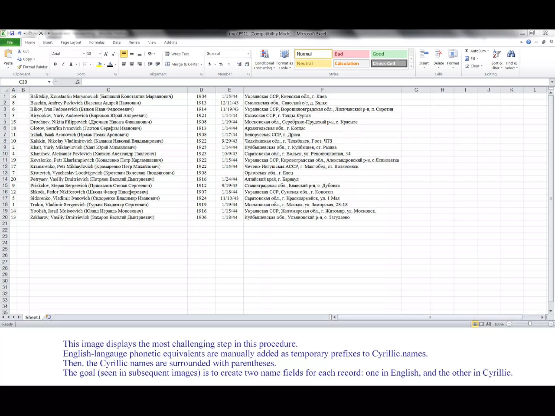Apply the Neutral cell style
Image resolution: width=555 pixels, height=416 pixels.
pyautogui.click(x=313, y=63)
